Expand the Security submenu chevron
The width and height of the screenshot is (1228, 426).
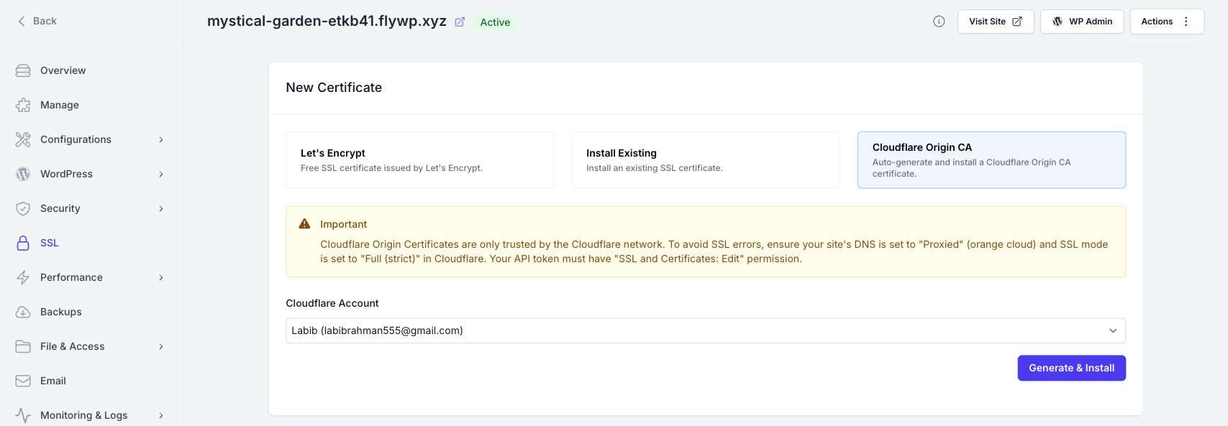pos(161,208)
